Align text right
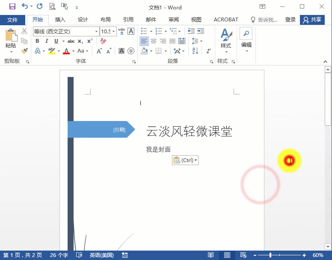 point(163,41)
